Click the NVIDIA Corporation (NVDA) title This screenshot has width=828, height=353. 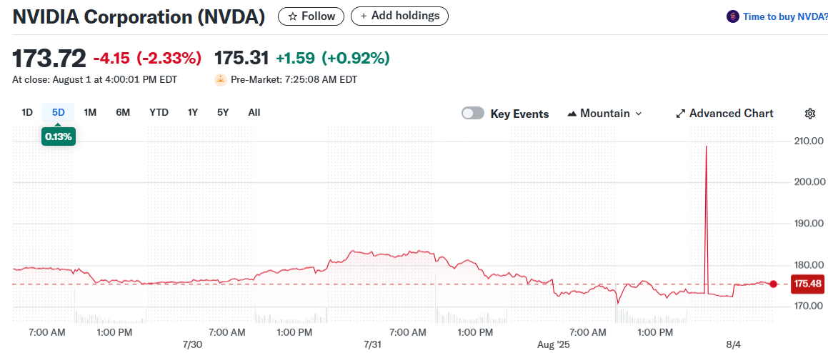tap(139, 17)
